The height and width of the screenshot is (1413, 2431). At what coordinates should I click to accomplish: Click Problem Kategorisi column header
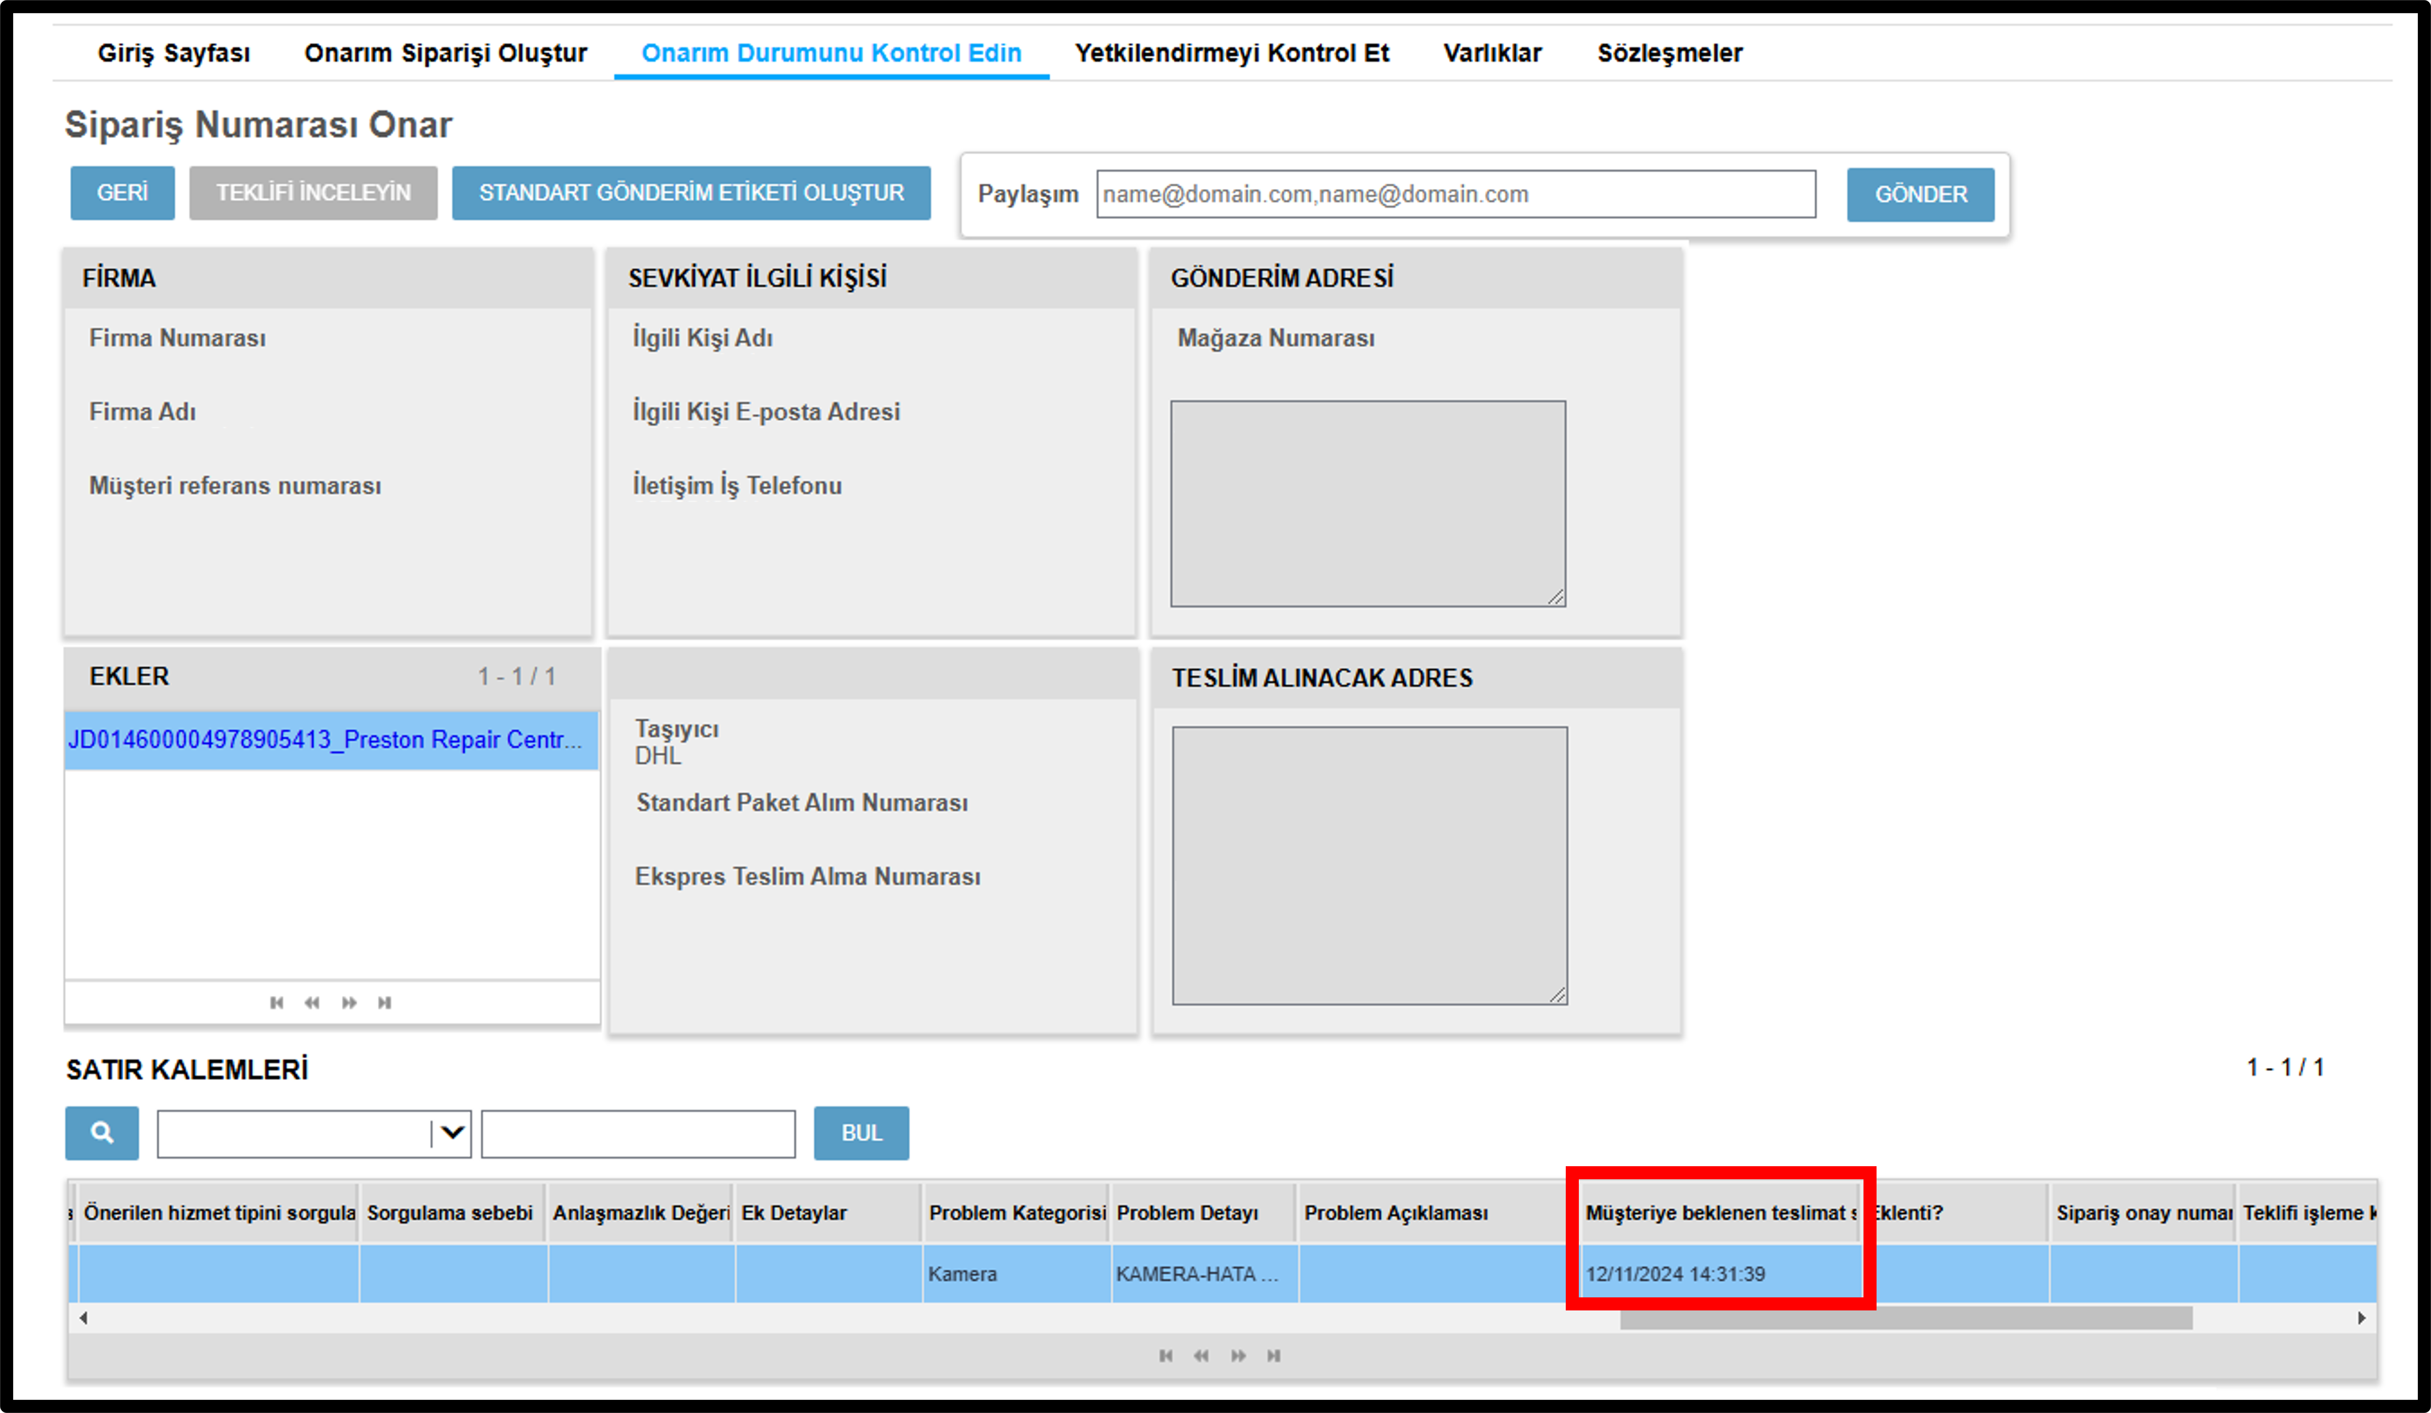coord(1017,1213)
